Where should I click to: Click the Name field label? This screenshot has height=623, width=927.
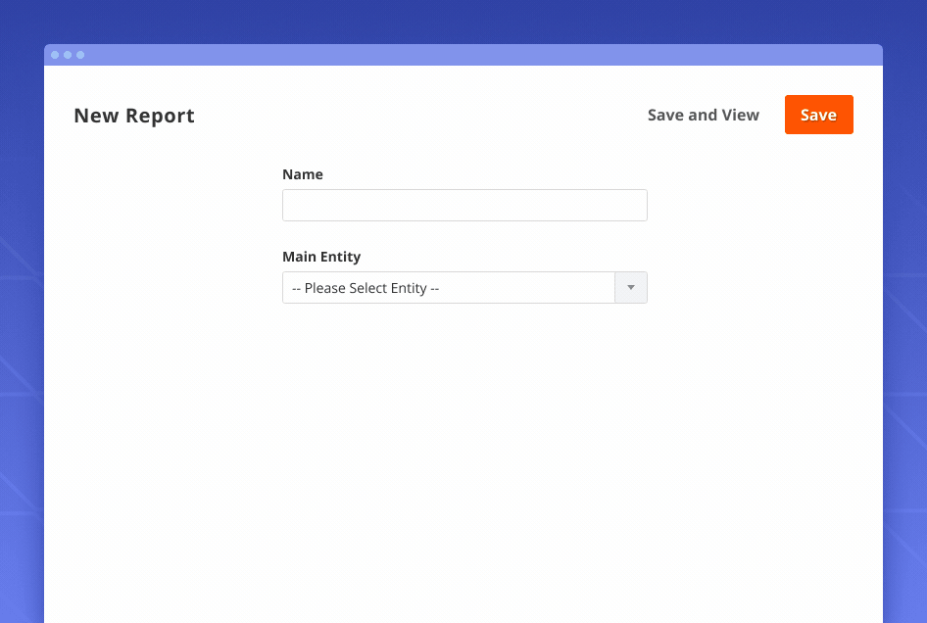(x=303, y=174)
